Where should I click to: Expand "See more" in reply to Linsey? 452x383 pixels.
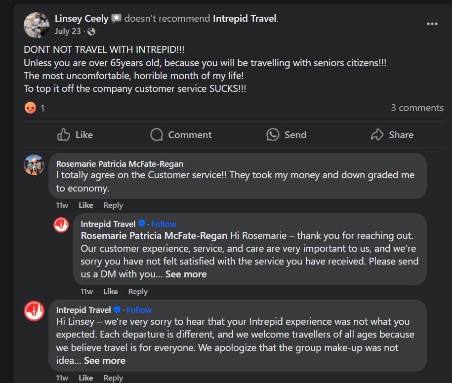tap(104, 361)
